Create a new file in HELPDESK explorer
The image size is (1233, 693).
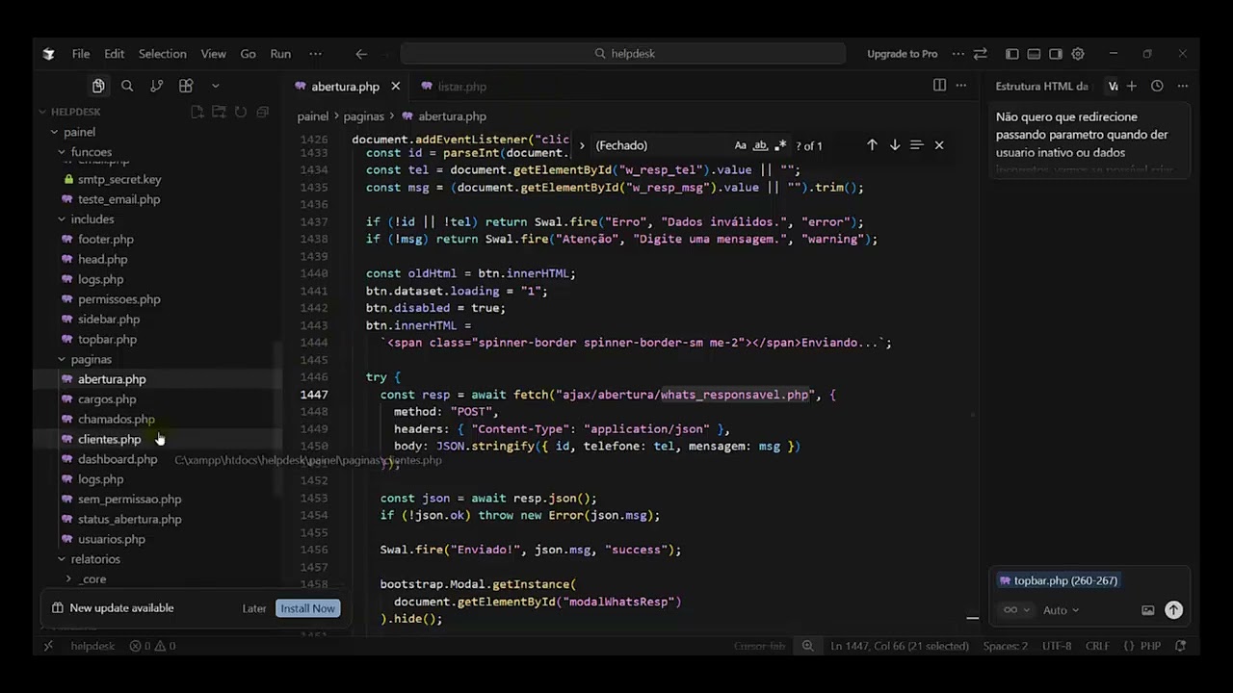[x=197, y=113]
